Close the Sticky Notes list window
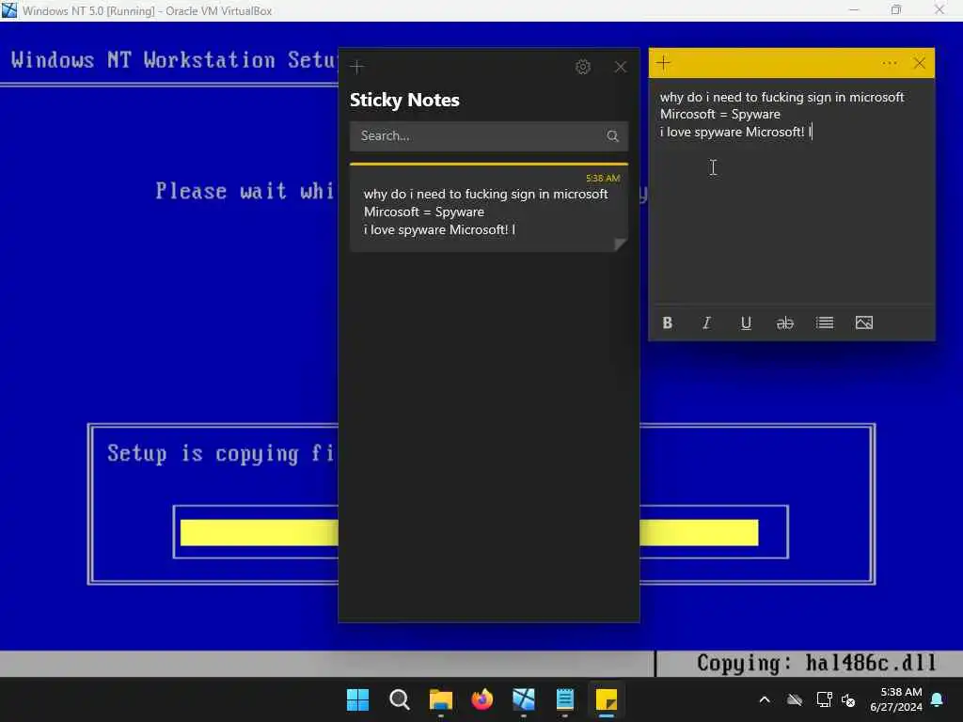This screenshot has width=963, height=722. [621, 67]
